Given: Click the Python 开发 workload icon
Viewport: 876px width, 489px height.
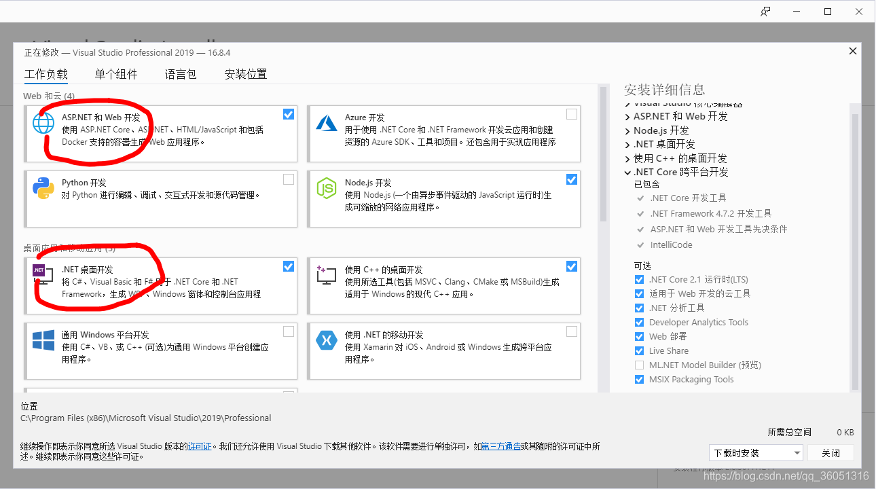Looking at the screenshot, I should [43, 189].
